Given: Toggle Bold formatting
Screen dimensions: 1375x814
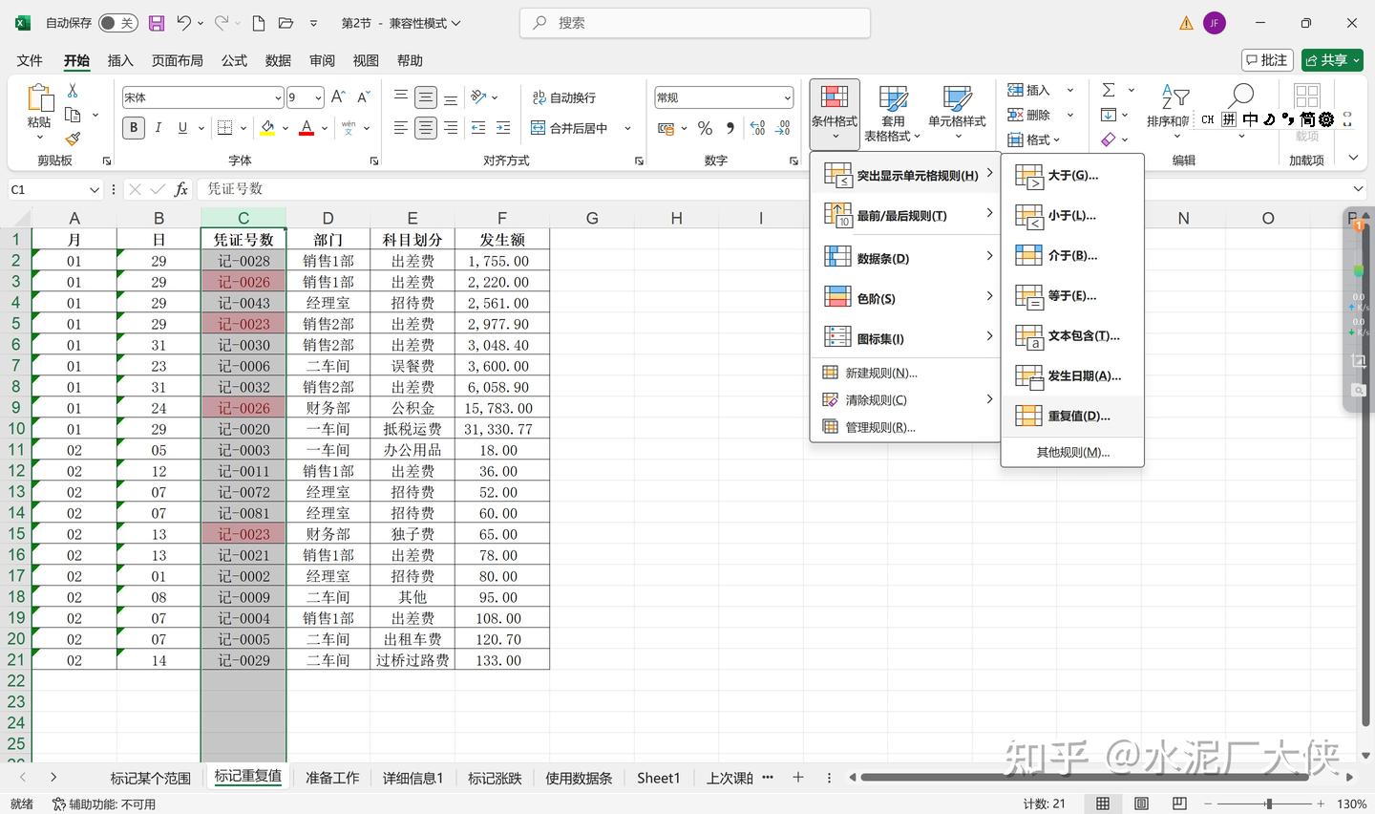Looking at the screenshot, I should [x=134, y=128].
